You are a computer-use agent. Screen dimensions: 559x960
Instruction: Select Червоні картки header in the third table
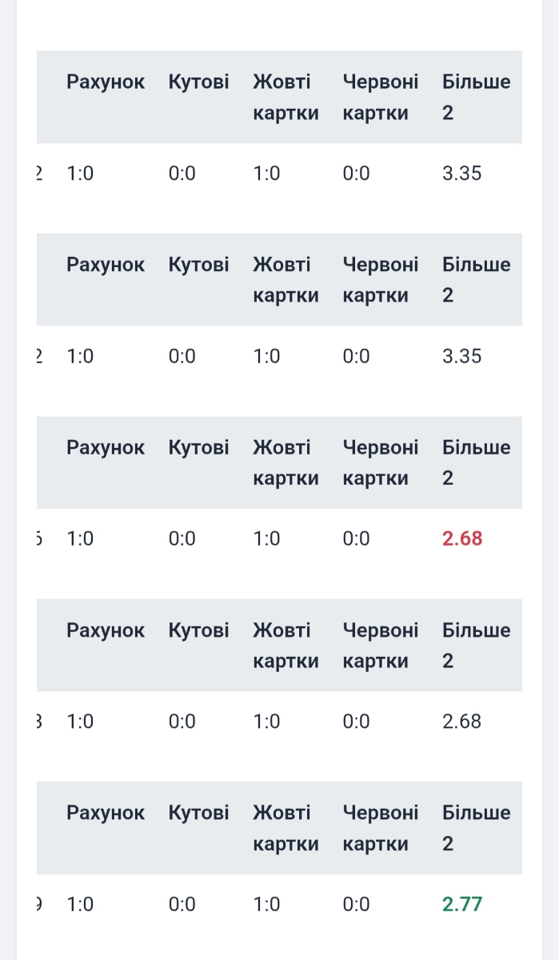(380, 462)
